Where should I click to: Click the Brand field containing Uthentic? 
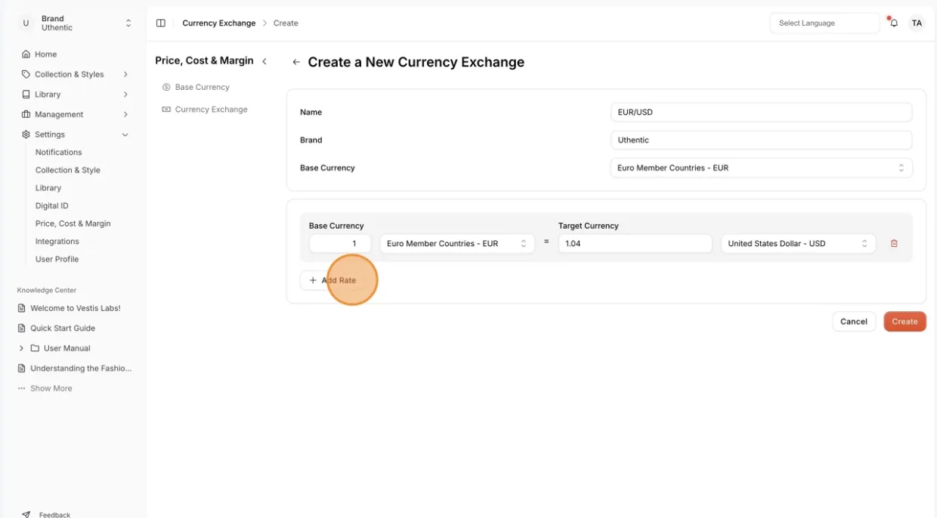pyautogui.click(x=761, y=140)
